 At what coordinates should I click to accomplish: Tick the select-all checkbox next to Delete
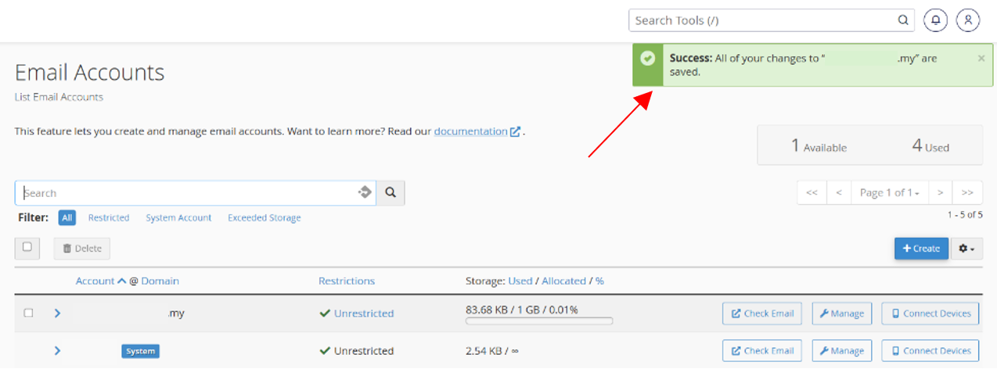tap(27, 247)
